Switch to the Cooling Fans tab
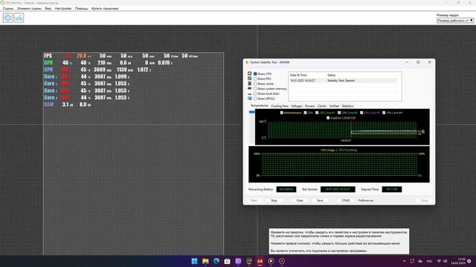 (x=280, y=106)
